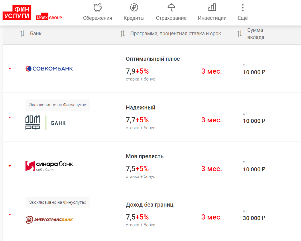Open the Страхование menu

point(171,18)
